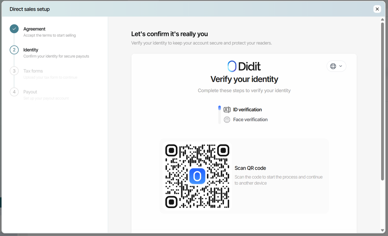The width and height of the screenshot is (388, 236).
Task: Click the QR code image
Action: pos(197,176)
